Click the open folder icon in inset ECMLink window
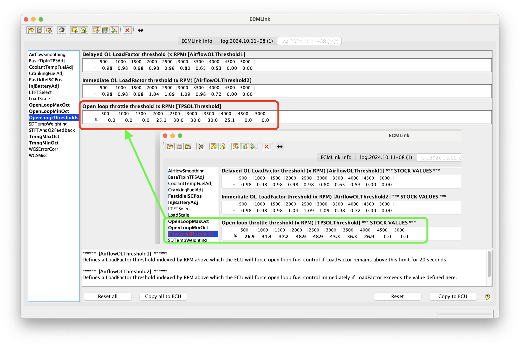The image size is (520, 346). 170,147
